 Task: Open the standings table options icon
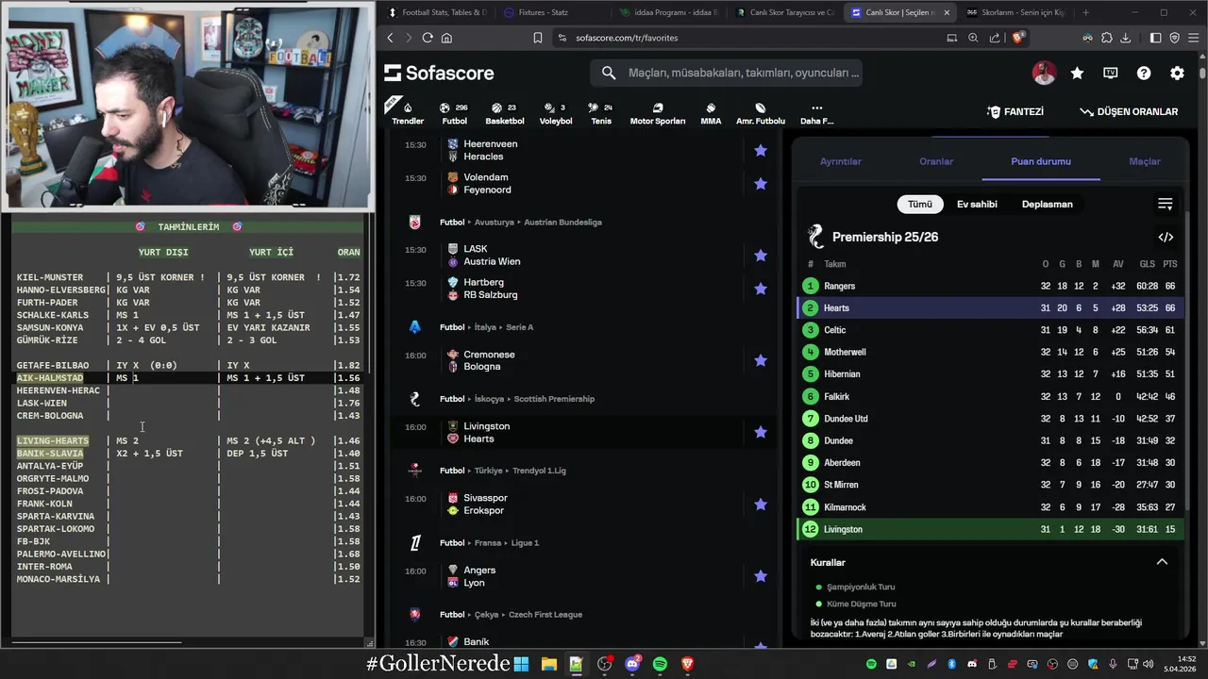(x=1166, y=204)
